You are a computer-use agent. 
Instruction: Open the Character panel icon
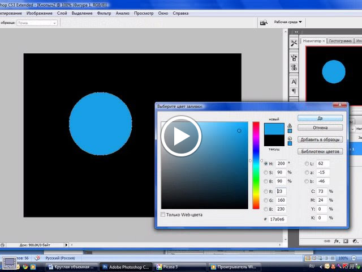[294, 82]
